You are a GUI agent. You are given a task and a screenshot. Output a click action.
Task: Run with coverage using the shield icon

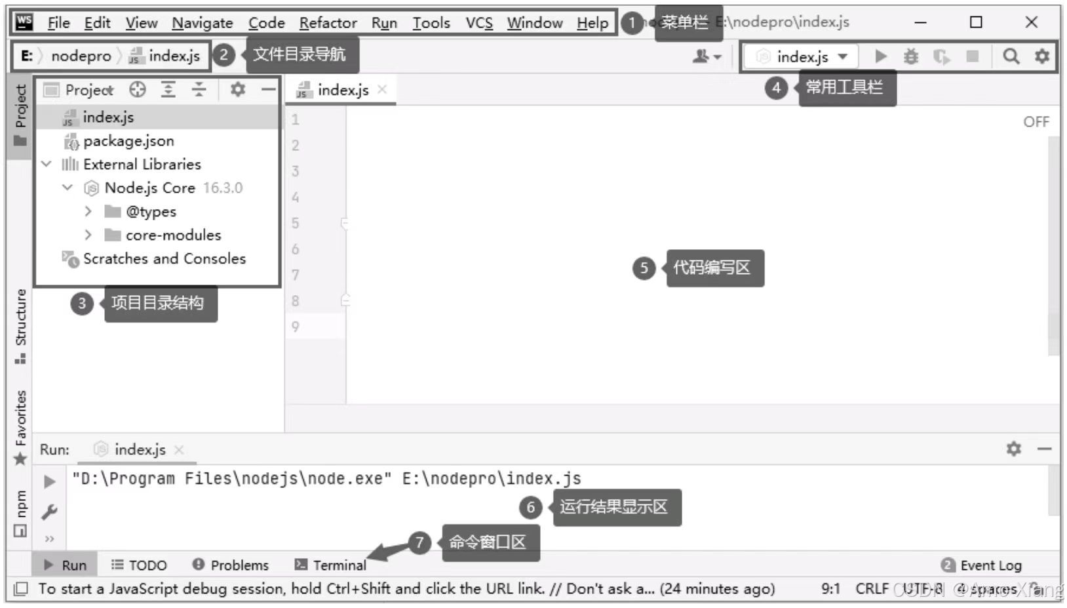pos(941,57)
